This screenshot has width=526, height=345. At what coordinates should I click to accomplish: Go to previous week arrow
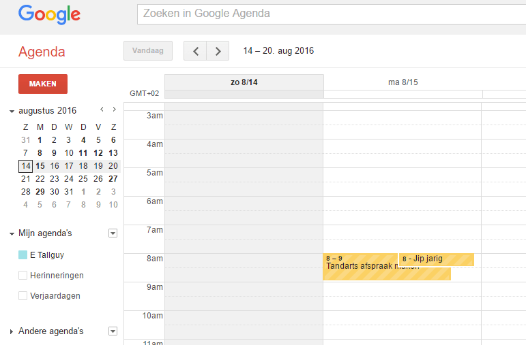tap(195, 51)
